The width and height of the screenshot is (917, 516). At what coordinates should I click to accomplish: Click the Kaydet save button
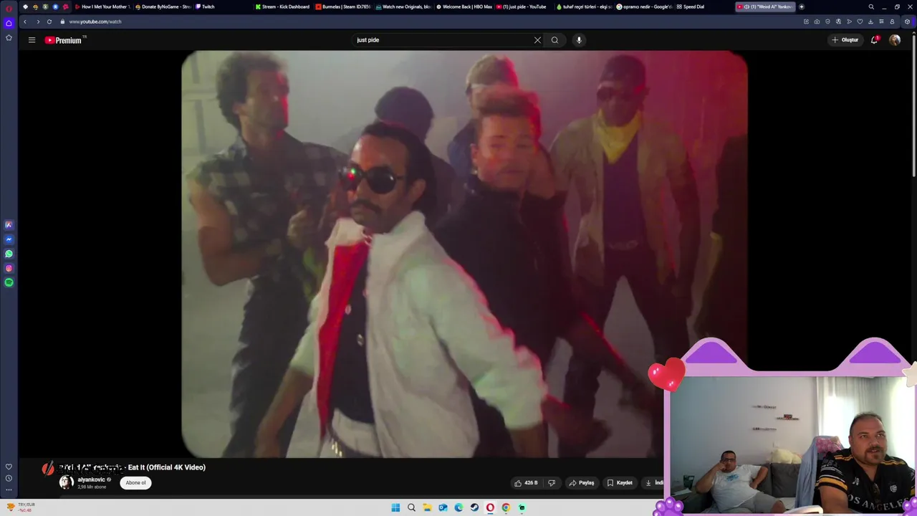620,483
